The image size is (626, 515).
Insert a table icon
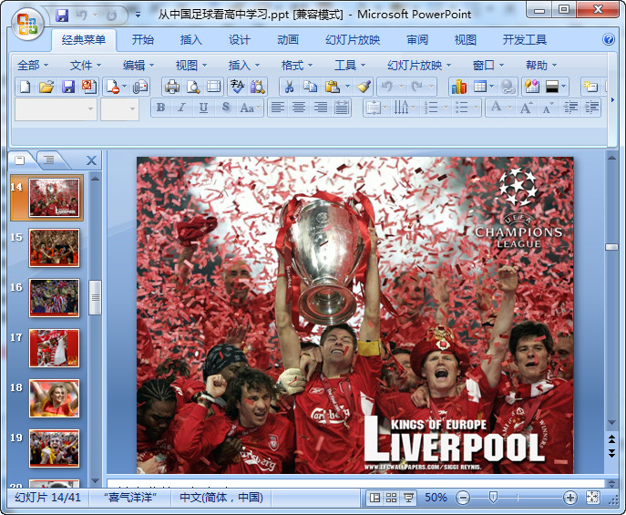[x=479, y=87]
